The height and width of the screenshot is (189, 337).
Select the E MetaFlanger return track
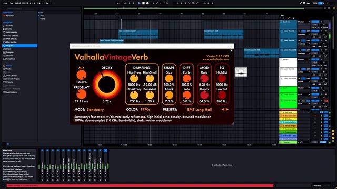coord(288,125)
